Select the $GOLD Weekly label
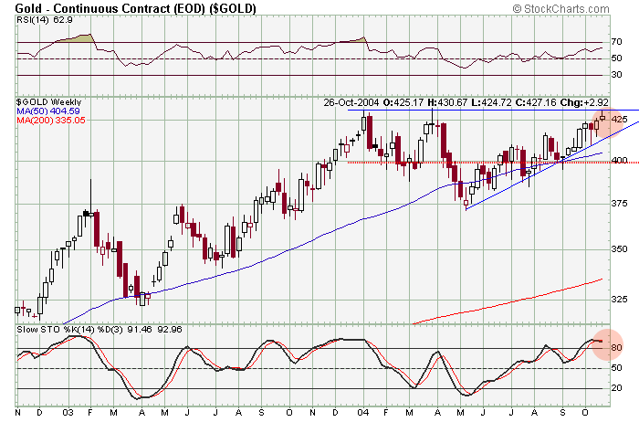Image resolution: width=639 pixels, height=422 pixels. click(x=49, y=102)
